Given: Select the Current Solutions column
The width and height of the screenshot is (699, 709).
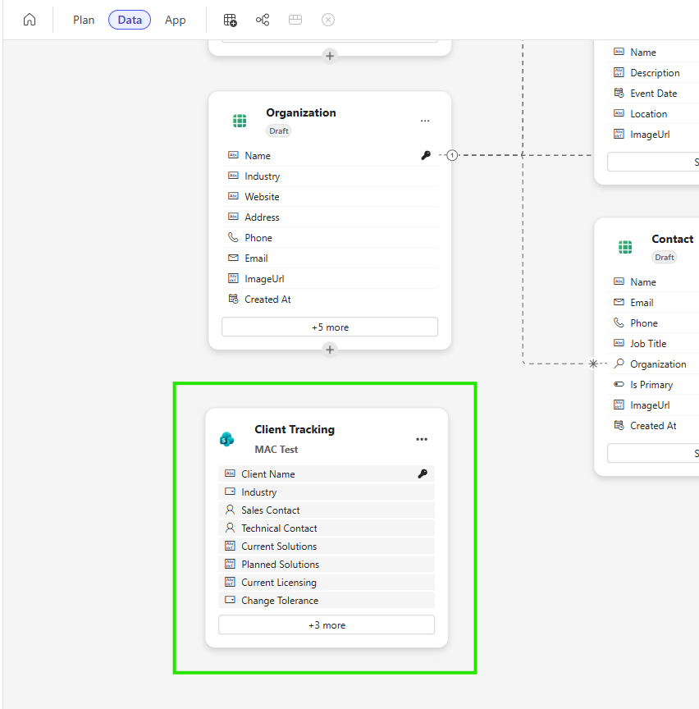Looking at the screenshot, I should (327, 547).
